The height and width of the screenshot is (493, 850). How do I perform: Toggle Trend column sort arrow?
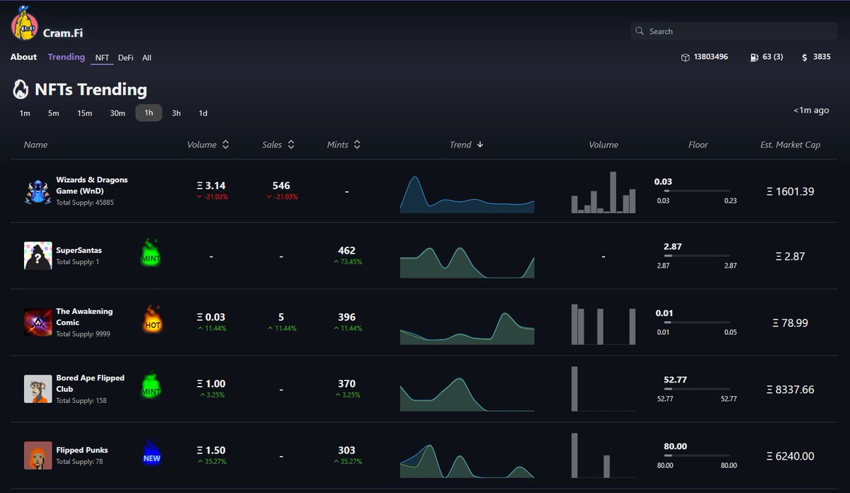[480, 144]
